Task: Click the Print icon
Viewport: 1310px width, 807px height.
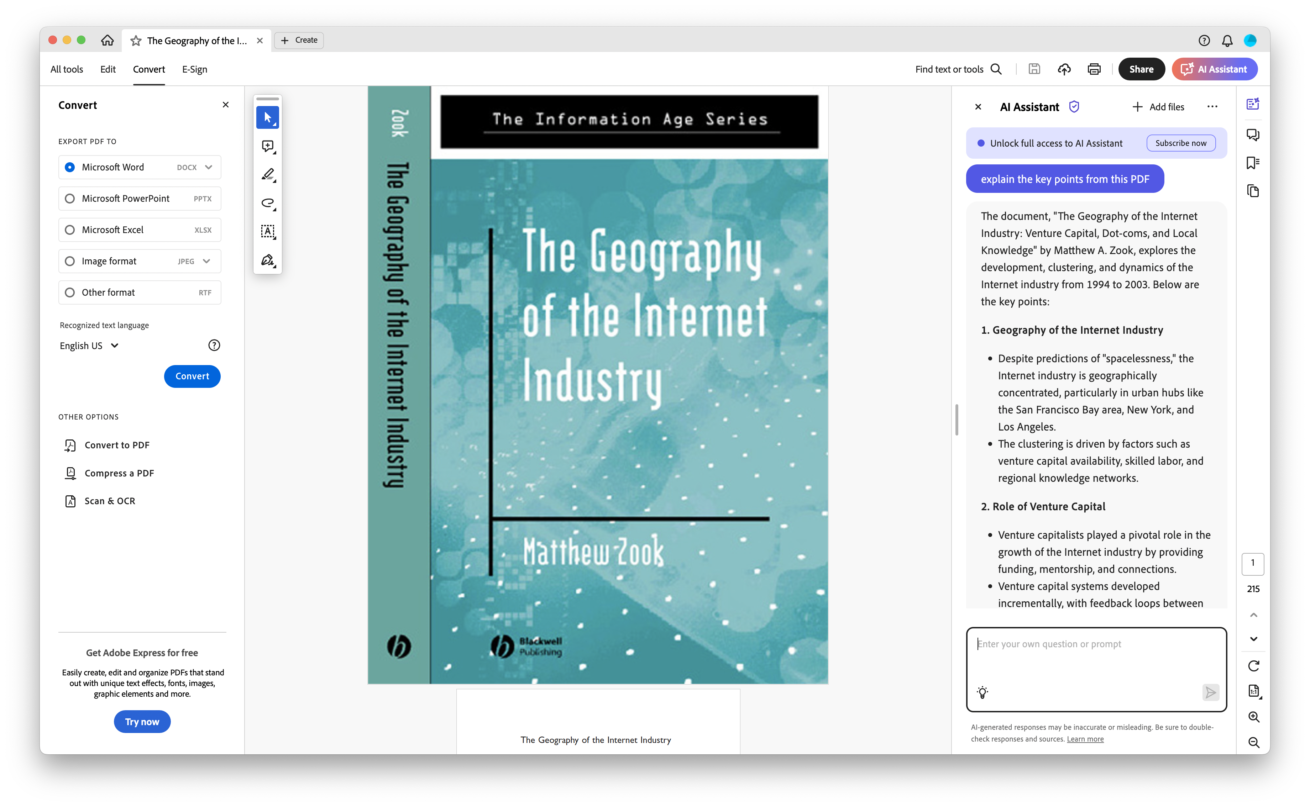Action: [x=1094, y=69]
